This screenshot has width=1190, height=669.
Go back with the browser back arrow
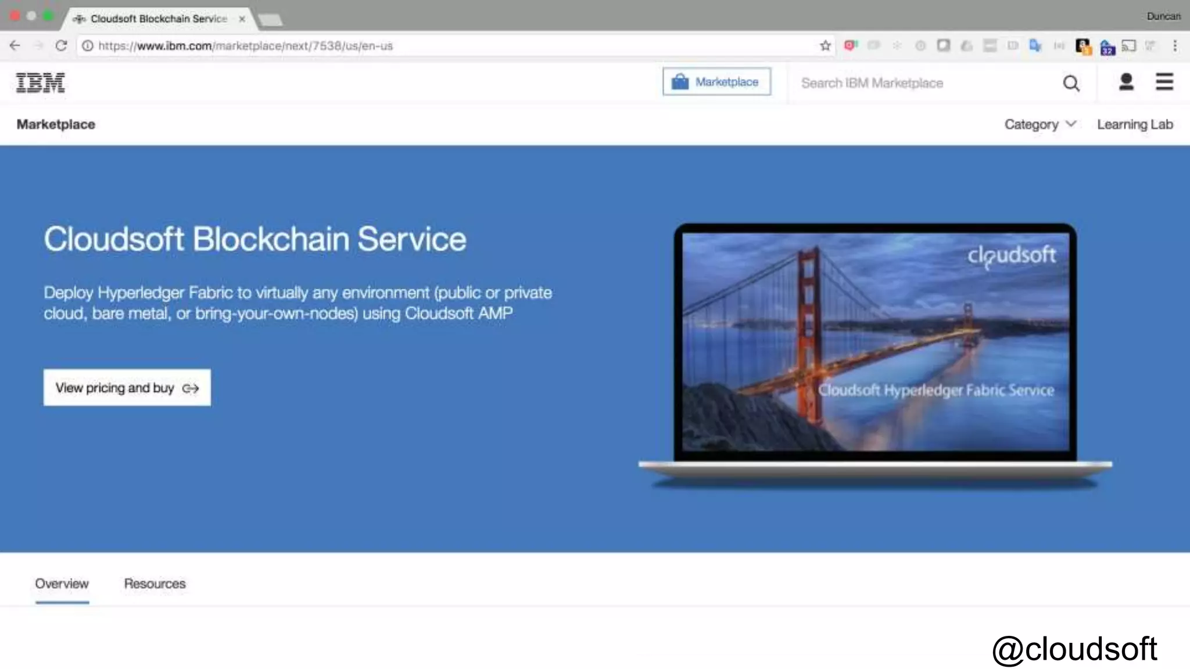click(x=15, y=45)
